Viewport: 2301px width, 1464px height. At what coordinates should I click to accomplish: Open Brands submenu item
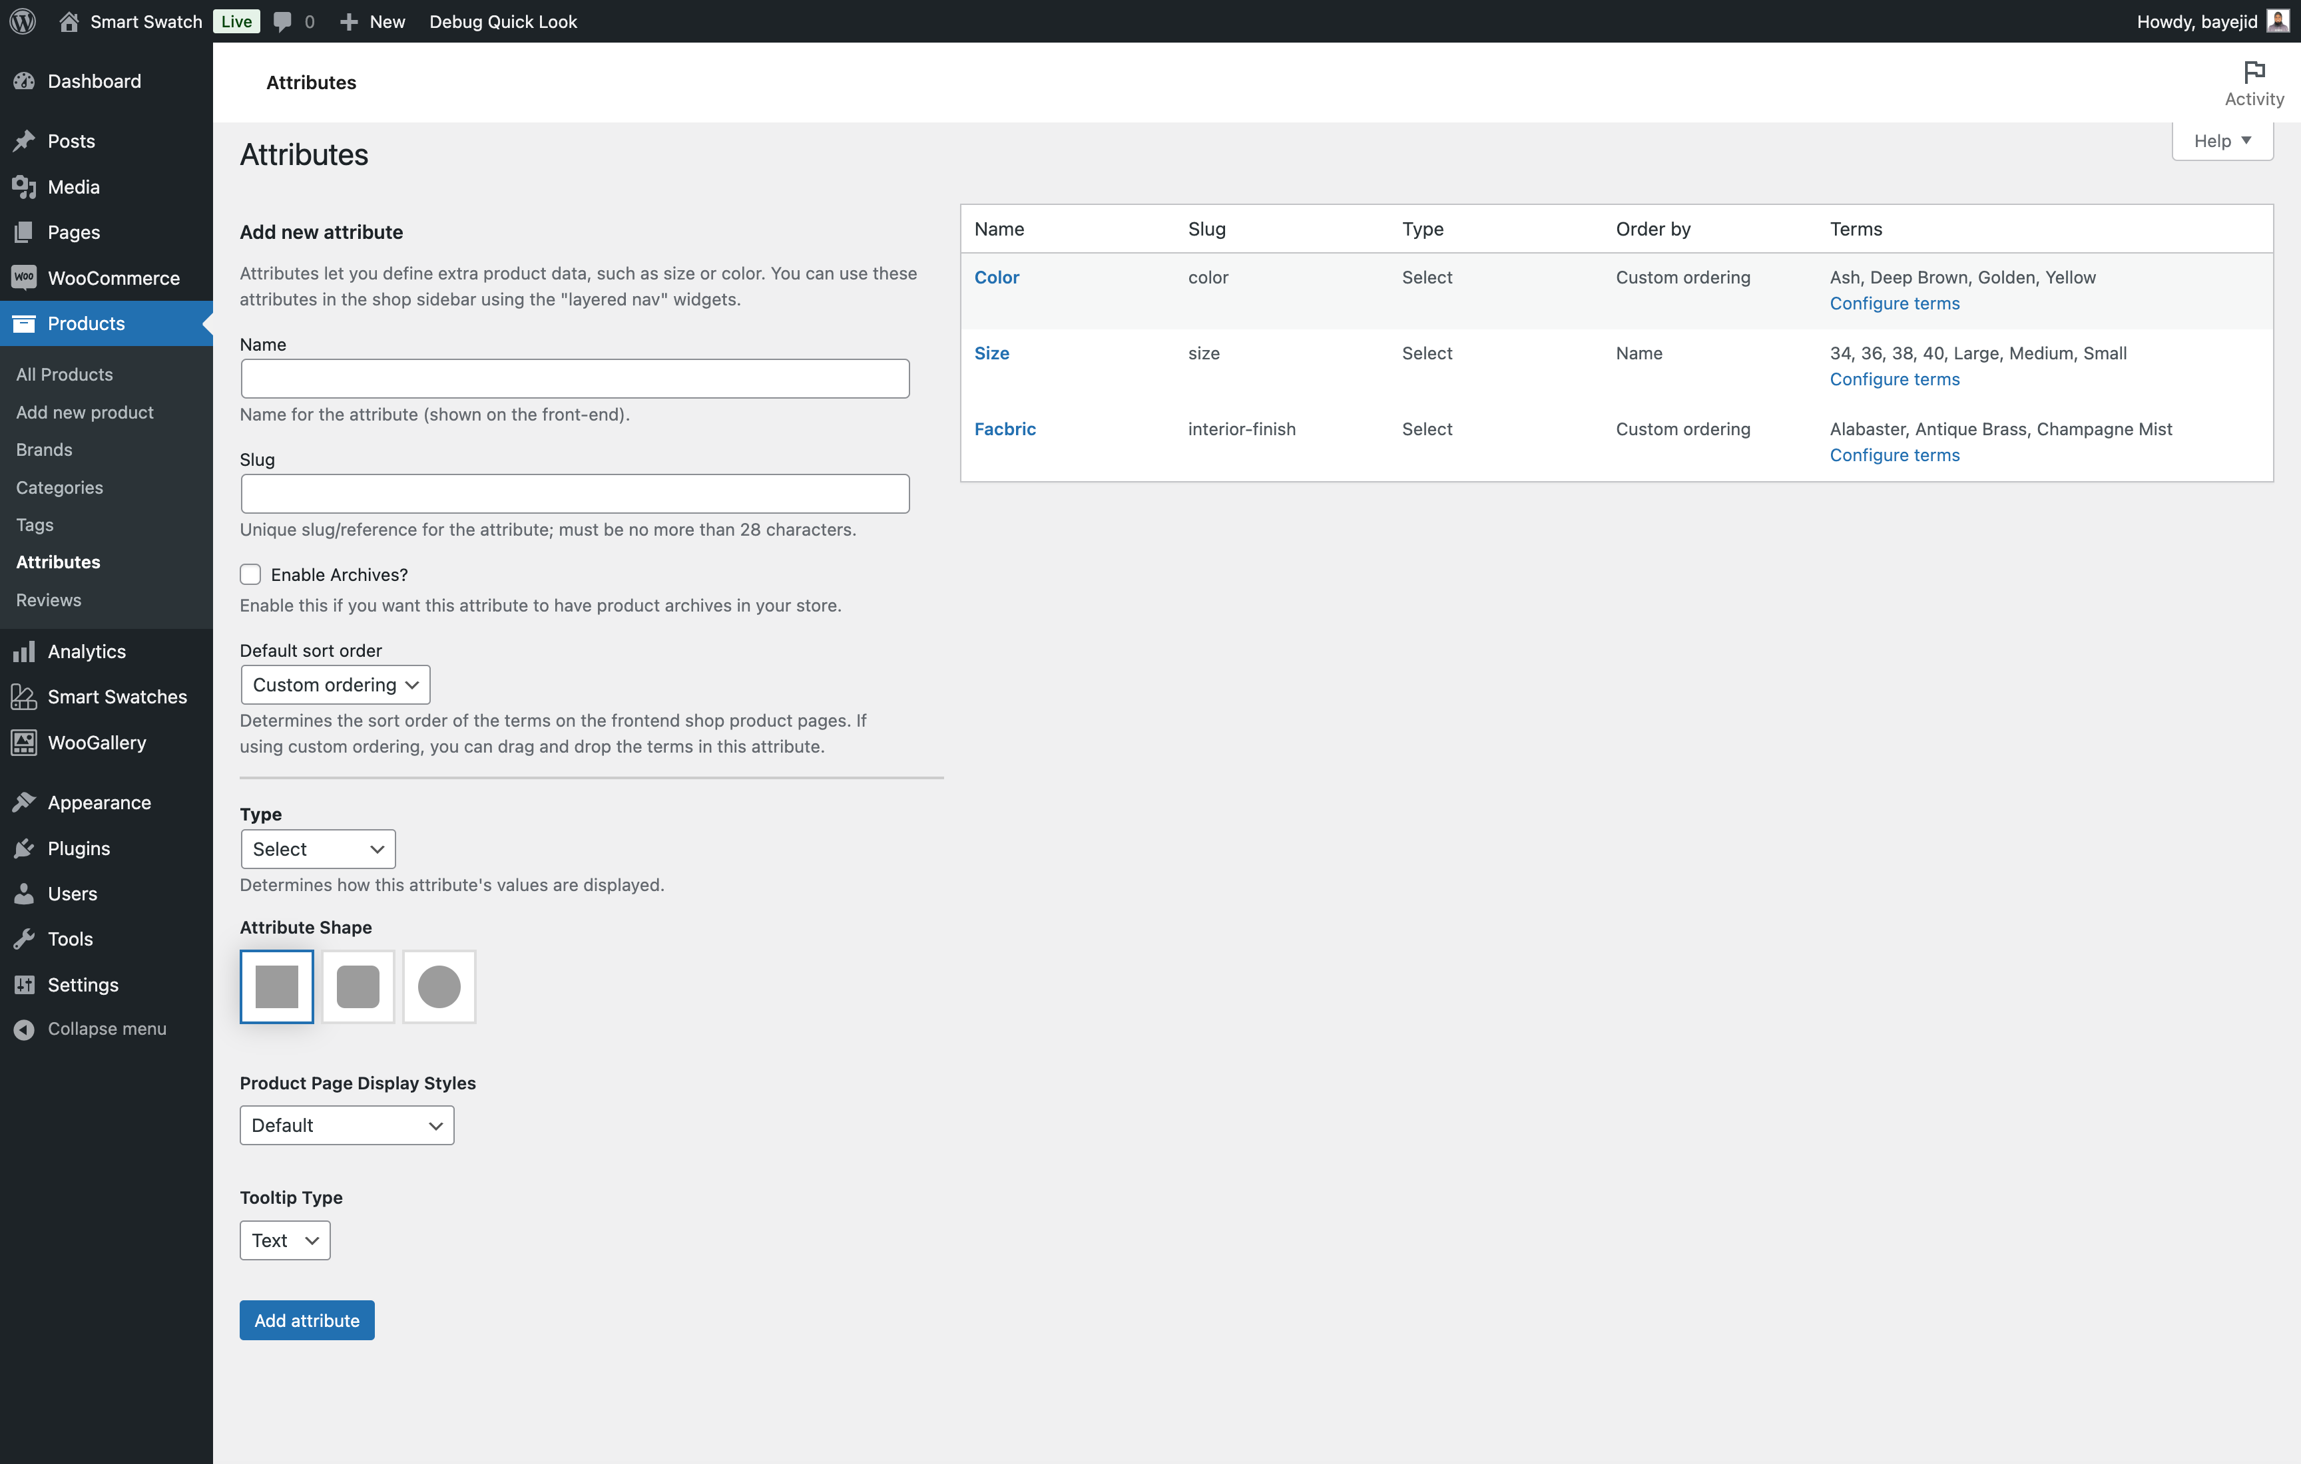[44, 450]
